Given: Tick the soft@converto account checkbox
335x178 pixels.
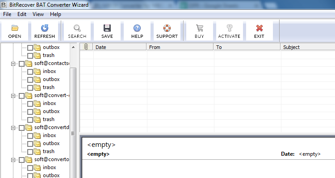Looking at the screenshot, I should coord(21,160).
